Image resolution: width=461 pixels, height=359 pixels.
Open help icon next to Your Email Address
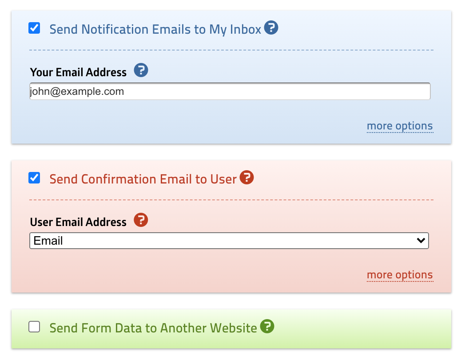tap(141, 70)
